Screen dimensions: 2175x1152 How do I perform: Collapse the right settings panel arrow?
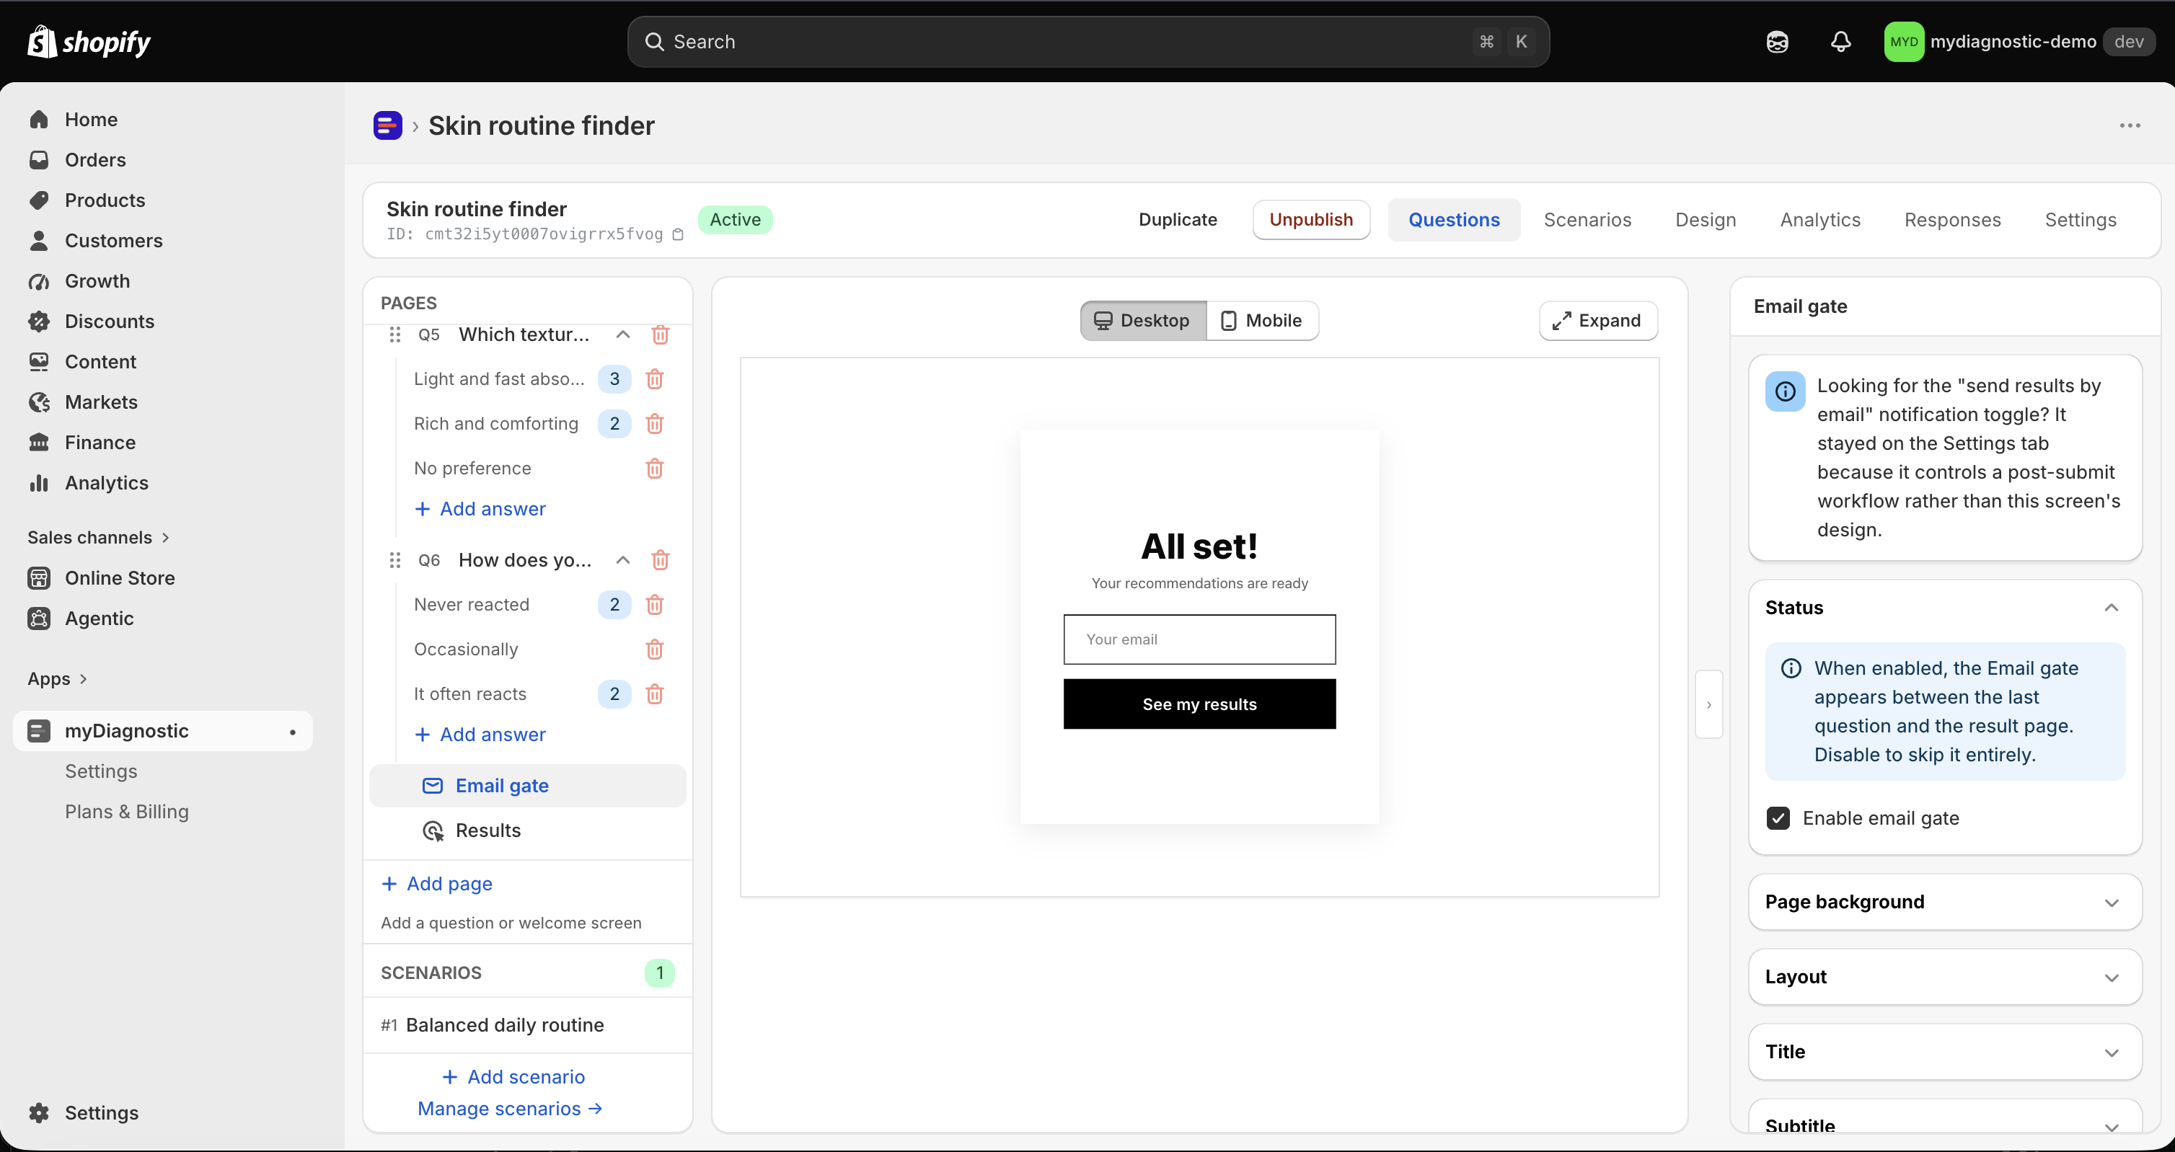tap(1708, 705)
